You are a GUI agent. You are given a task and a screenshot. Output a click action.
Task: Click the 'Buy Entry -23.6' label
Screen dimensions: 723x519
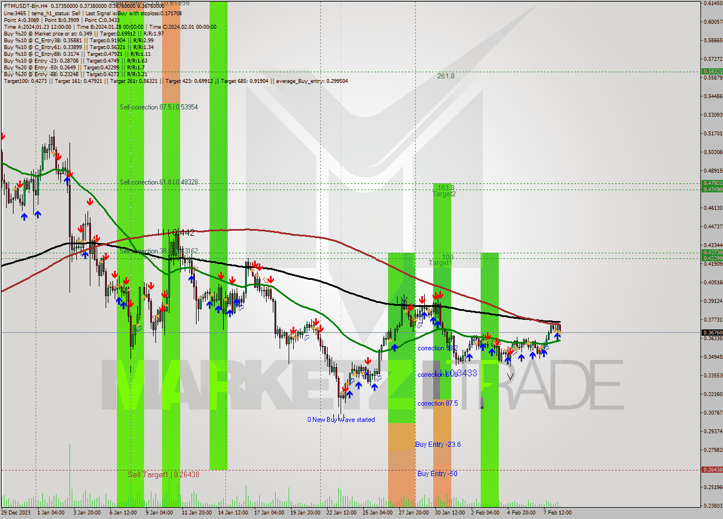[438, 445]
